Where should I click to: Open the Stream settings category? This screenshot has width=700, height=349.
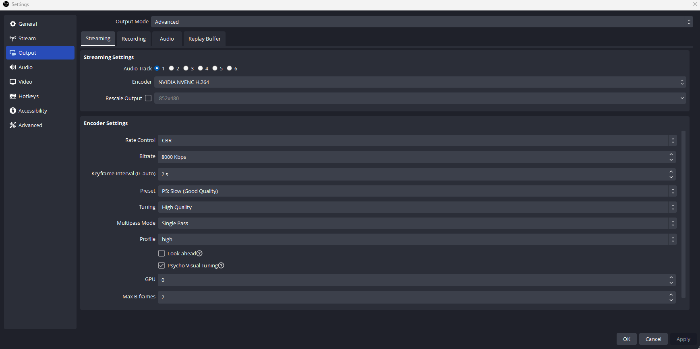pos(40,38)
